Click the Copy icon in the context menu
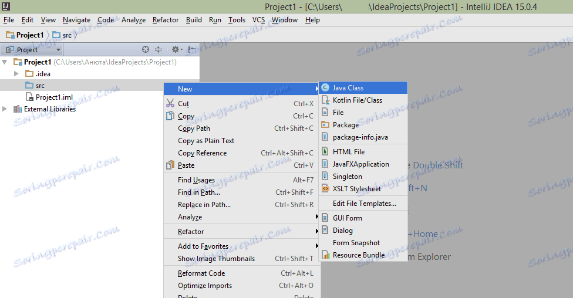Screen dimensions: 573x298 point(170,116)
